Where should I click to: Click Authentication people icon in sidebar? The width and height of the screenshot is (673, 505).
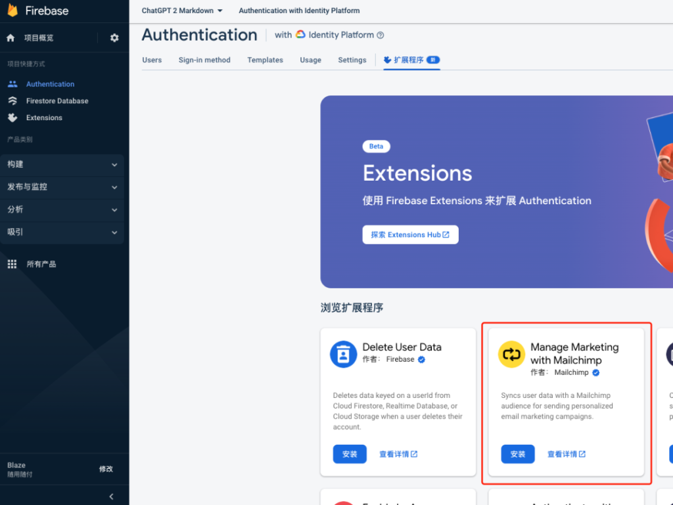point(12,84)
